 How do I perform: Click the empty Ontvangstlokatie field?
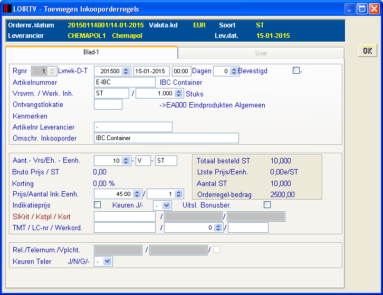[x=108, y=104]
